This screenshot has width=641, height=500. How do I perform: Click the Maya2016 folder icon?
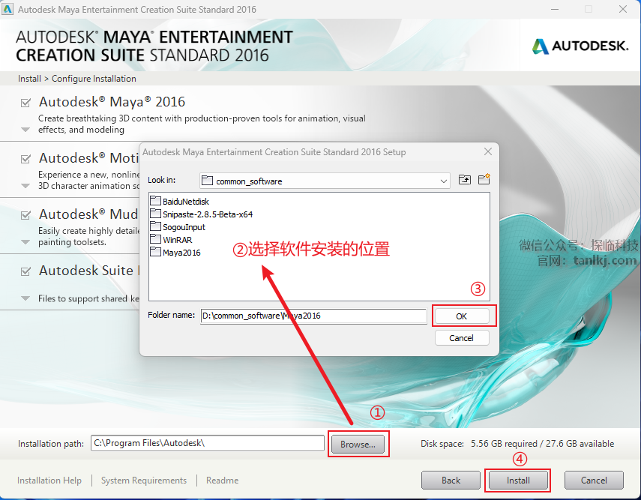pos(155,252)
